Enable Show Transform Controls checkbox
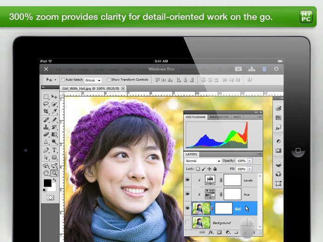This screenshot has height=242, width=323. [108, 80]
